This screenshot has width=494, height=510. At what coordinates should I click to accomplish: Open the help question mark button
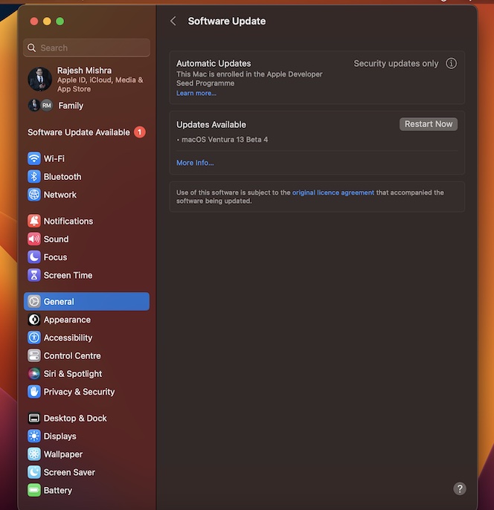click(x=460, y=488)
